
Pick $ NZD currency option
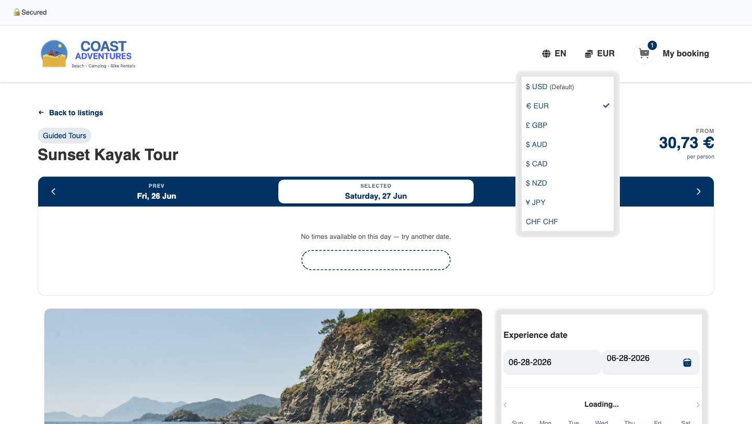pos(568,183)
